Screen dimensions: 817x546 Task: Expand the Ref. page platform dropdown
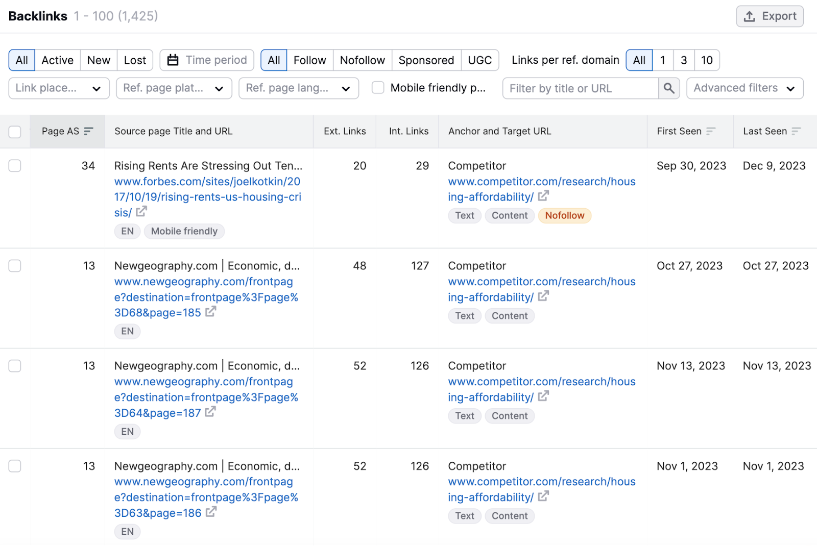tap(174, 88)
